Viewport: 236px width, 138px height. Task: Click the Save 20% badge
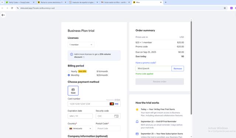[x=82, y=71]
